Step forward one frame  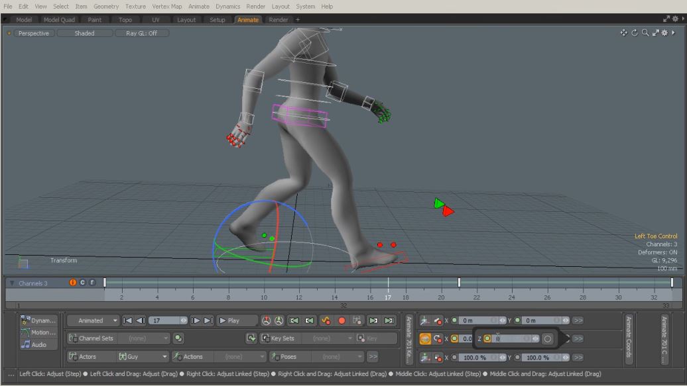[x=196, y=320]
